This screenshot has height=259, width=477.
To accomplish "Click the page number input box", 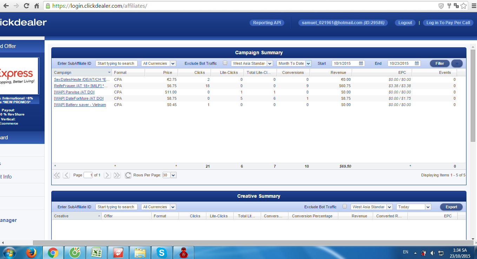I will click(88, 175).
